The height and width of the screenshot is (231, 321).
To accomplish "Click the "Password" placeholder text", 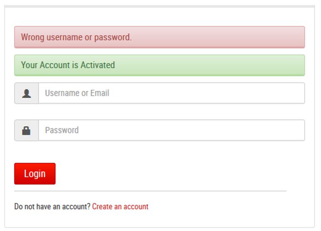I will point(62,131).
